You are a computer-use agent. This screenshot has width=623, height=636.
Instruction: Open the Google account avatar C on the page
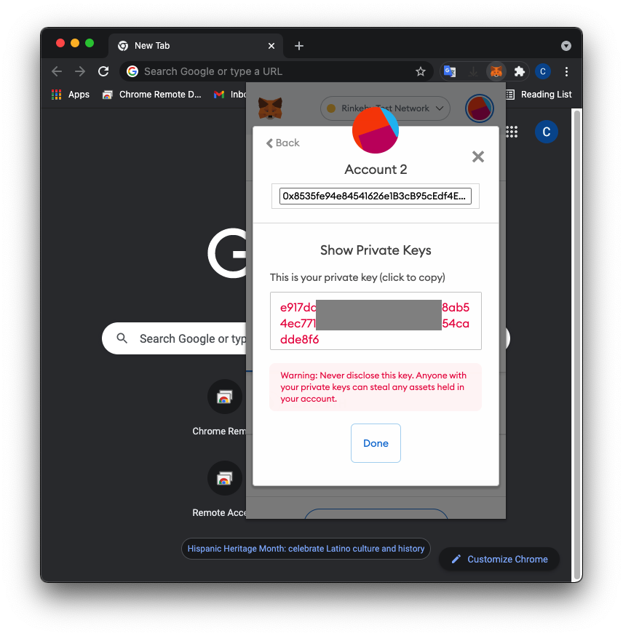coord(547,132)
